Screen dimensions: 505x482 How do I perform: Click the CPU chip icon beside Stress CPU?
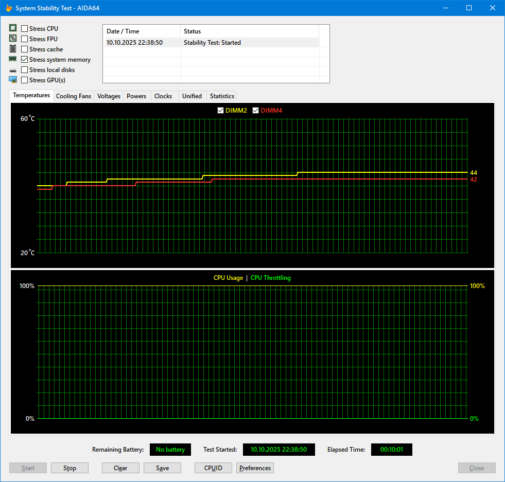tap(12, 28)
